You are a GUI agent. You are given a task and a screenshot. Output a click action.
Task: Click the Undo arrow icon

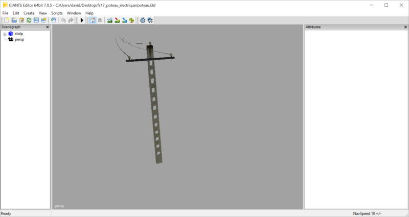(x=63, y=20)
